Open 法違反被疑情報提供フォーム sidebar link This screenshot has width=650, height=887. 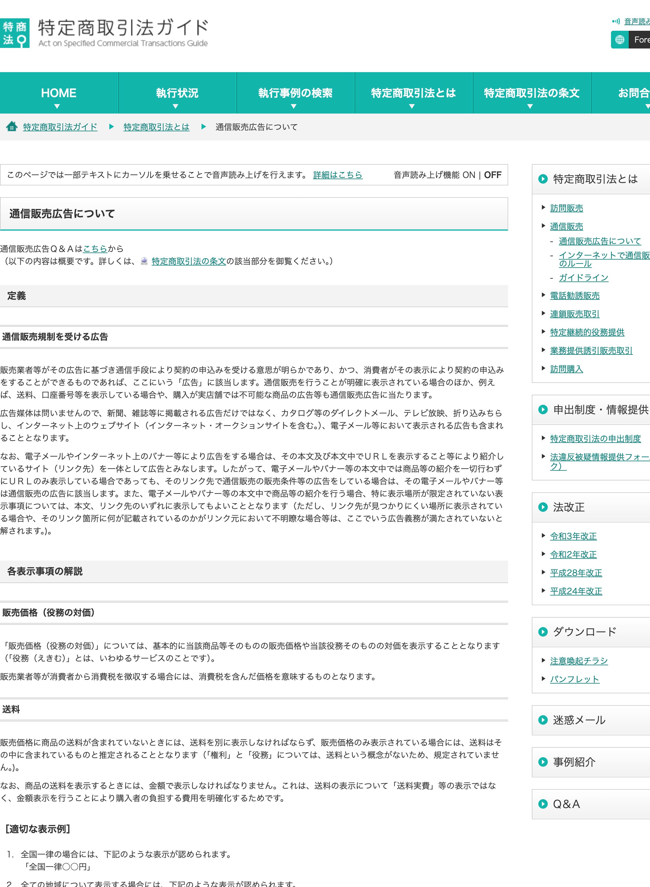(600, 462)
